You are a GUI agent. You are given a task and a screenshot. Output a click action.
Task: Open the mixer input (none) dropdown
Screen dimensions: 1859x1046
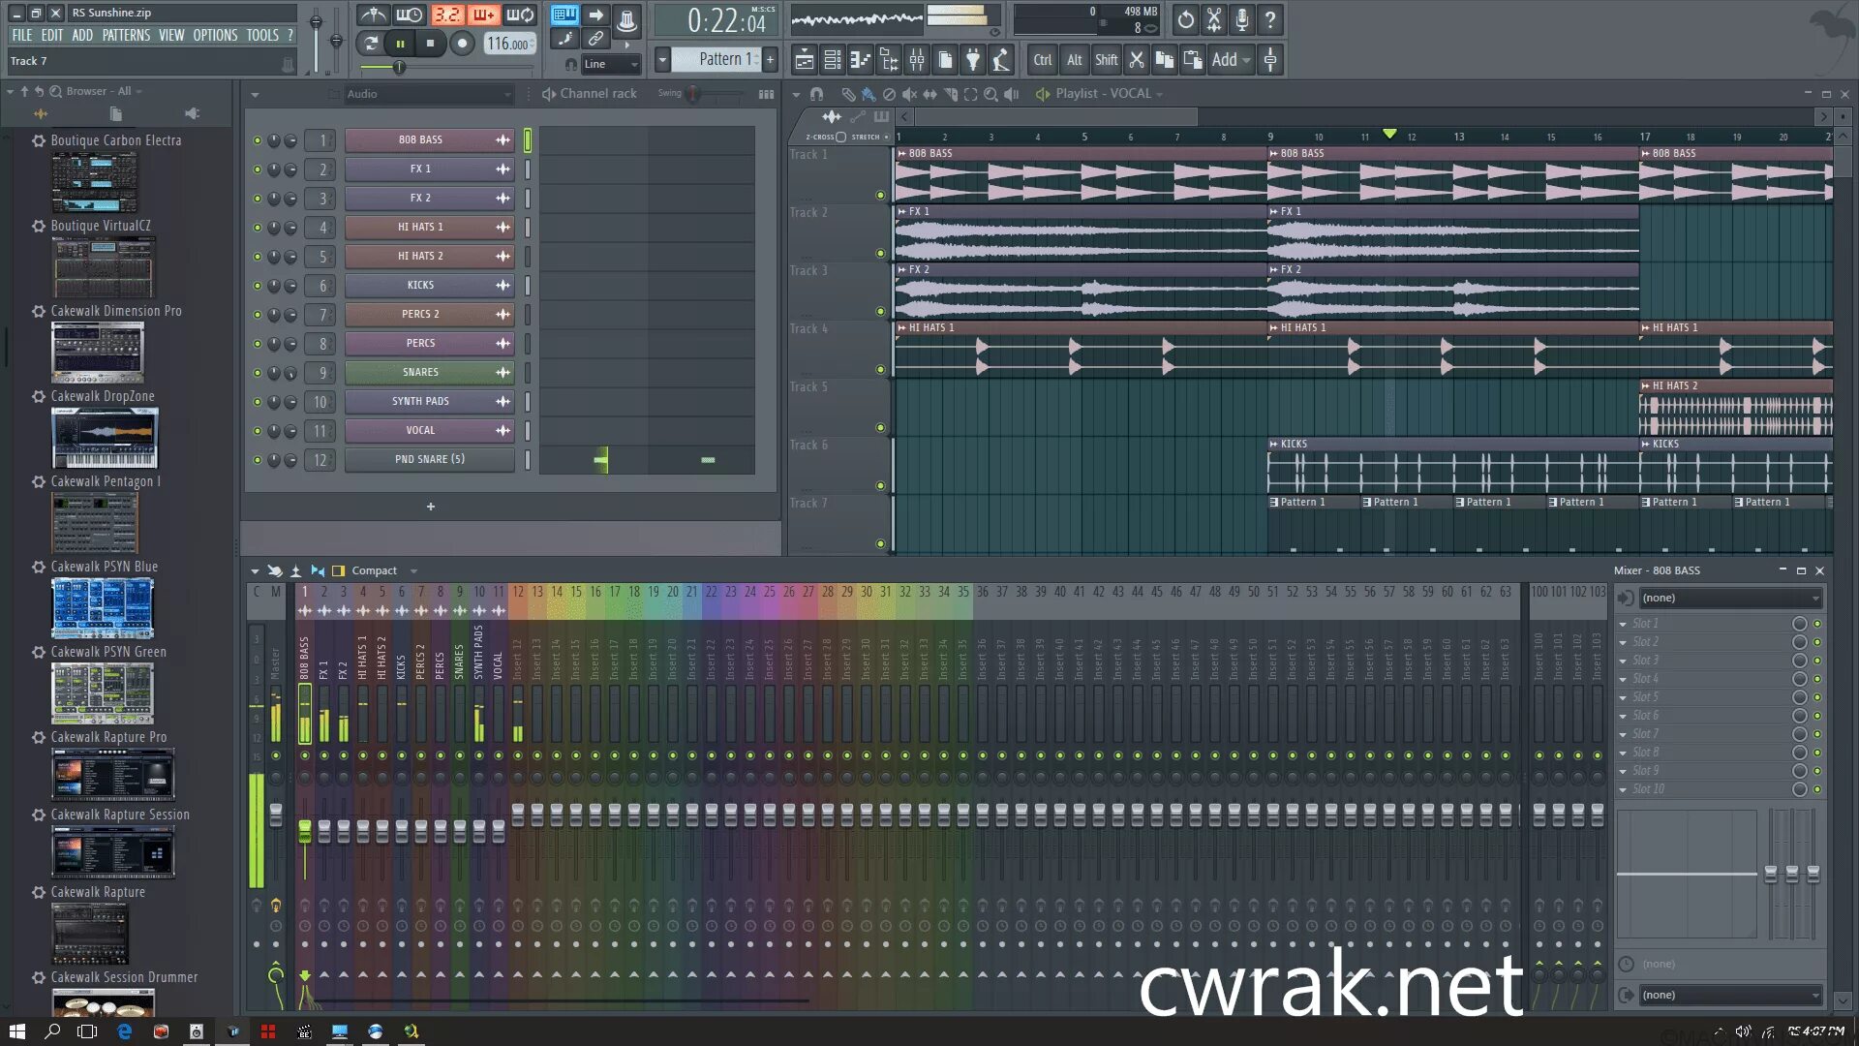coord(1729,598)
